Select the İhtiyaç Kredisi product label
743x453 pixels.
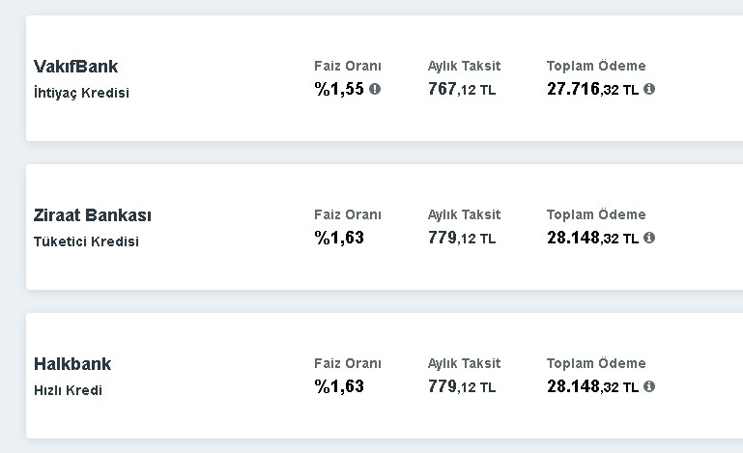(81, 93)
